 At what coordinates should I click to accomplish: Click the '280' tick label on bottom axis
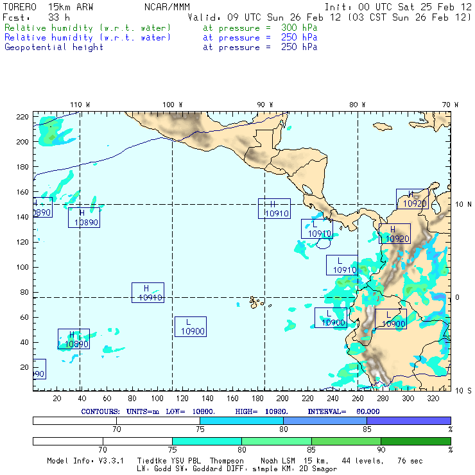(x=383, y=399)
